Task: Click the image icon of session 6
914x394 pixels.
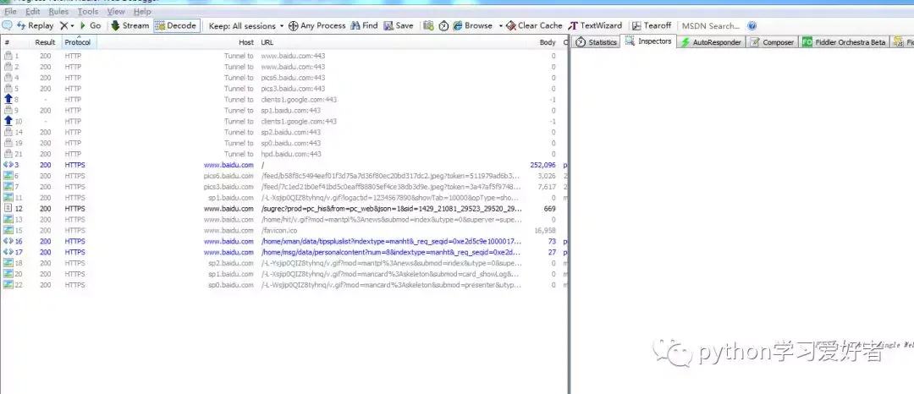Action: click(x=8, y=176)
